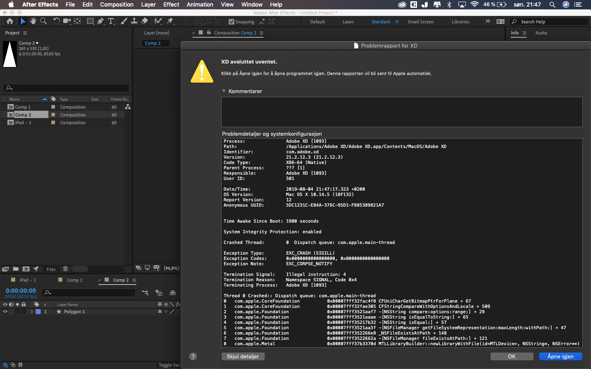
Task: Create a new folder in Project panel
Action: coord(16,269)
